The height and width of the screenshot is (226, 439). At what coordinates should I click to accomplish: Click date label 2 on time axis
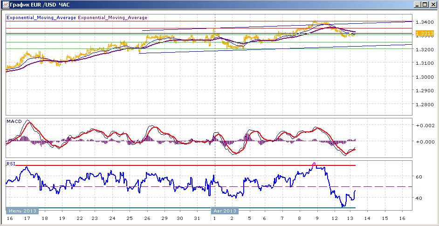coord(232,218)
